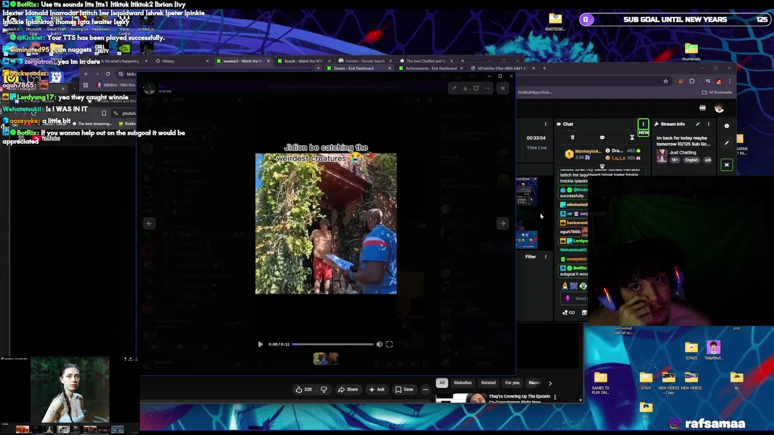Open Chrome menu three dots
774x435 pixels.
[730, 82]
